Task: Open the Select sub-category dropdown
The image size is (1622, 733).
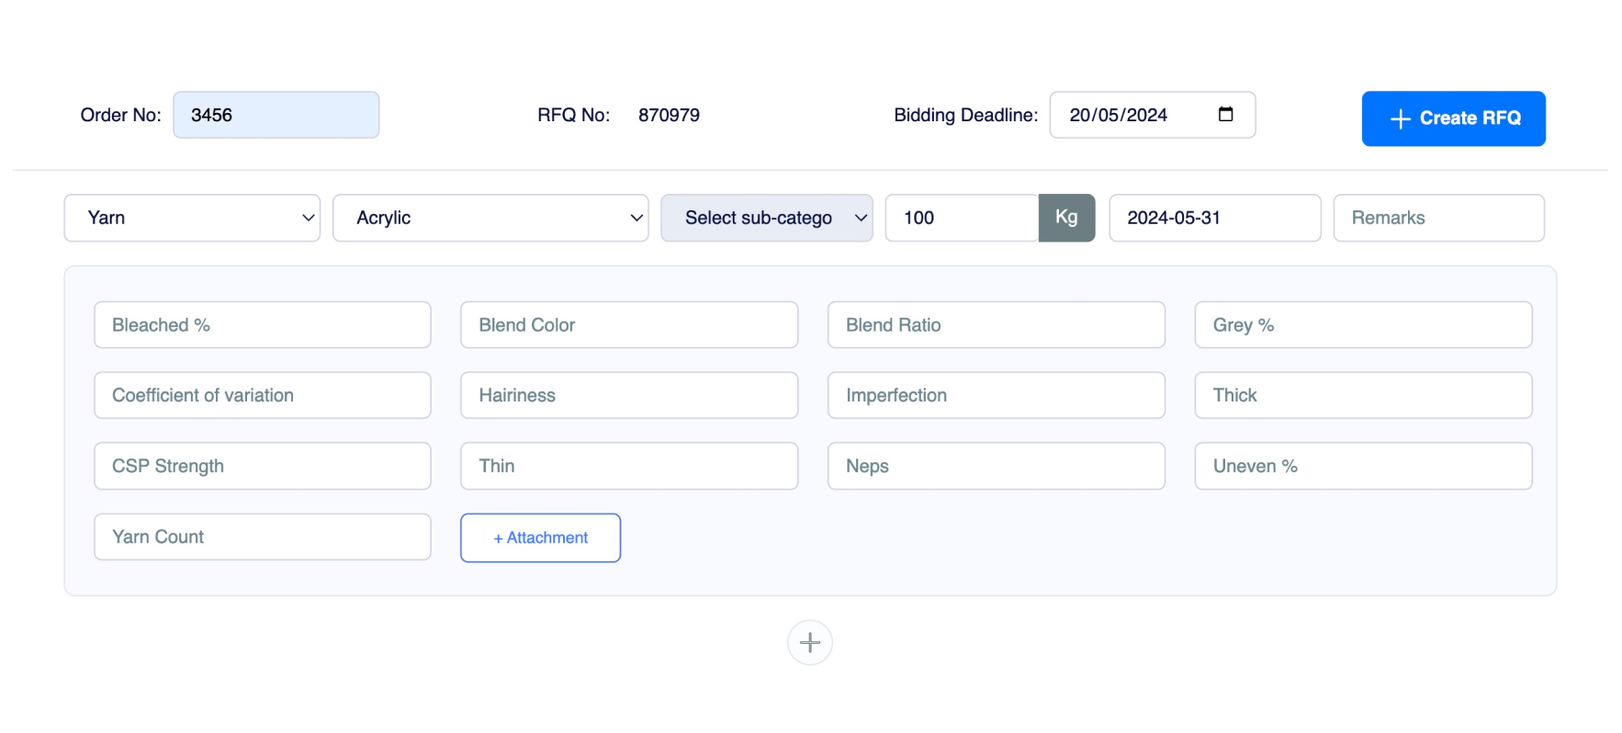Action: [x=766, y=218]
